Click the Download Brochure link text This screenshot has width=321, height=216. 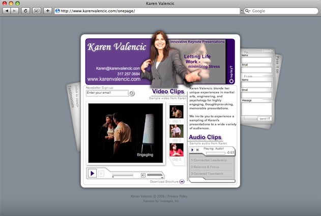tap(164, 182)
